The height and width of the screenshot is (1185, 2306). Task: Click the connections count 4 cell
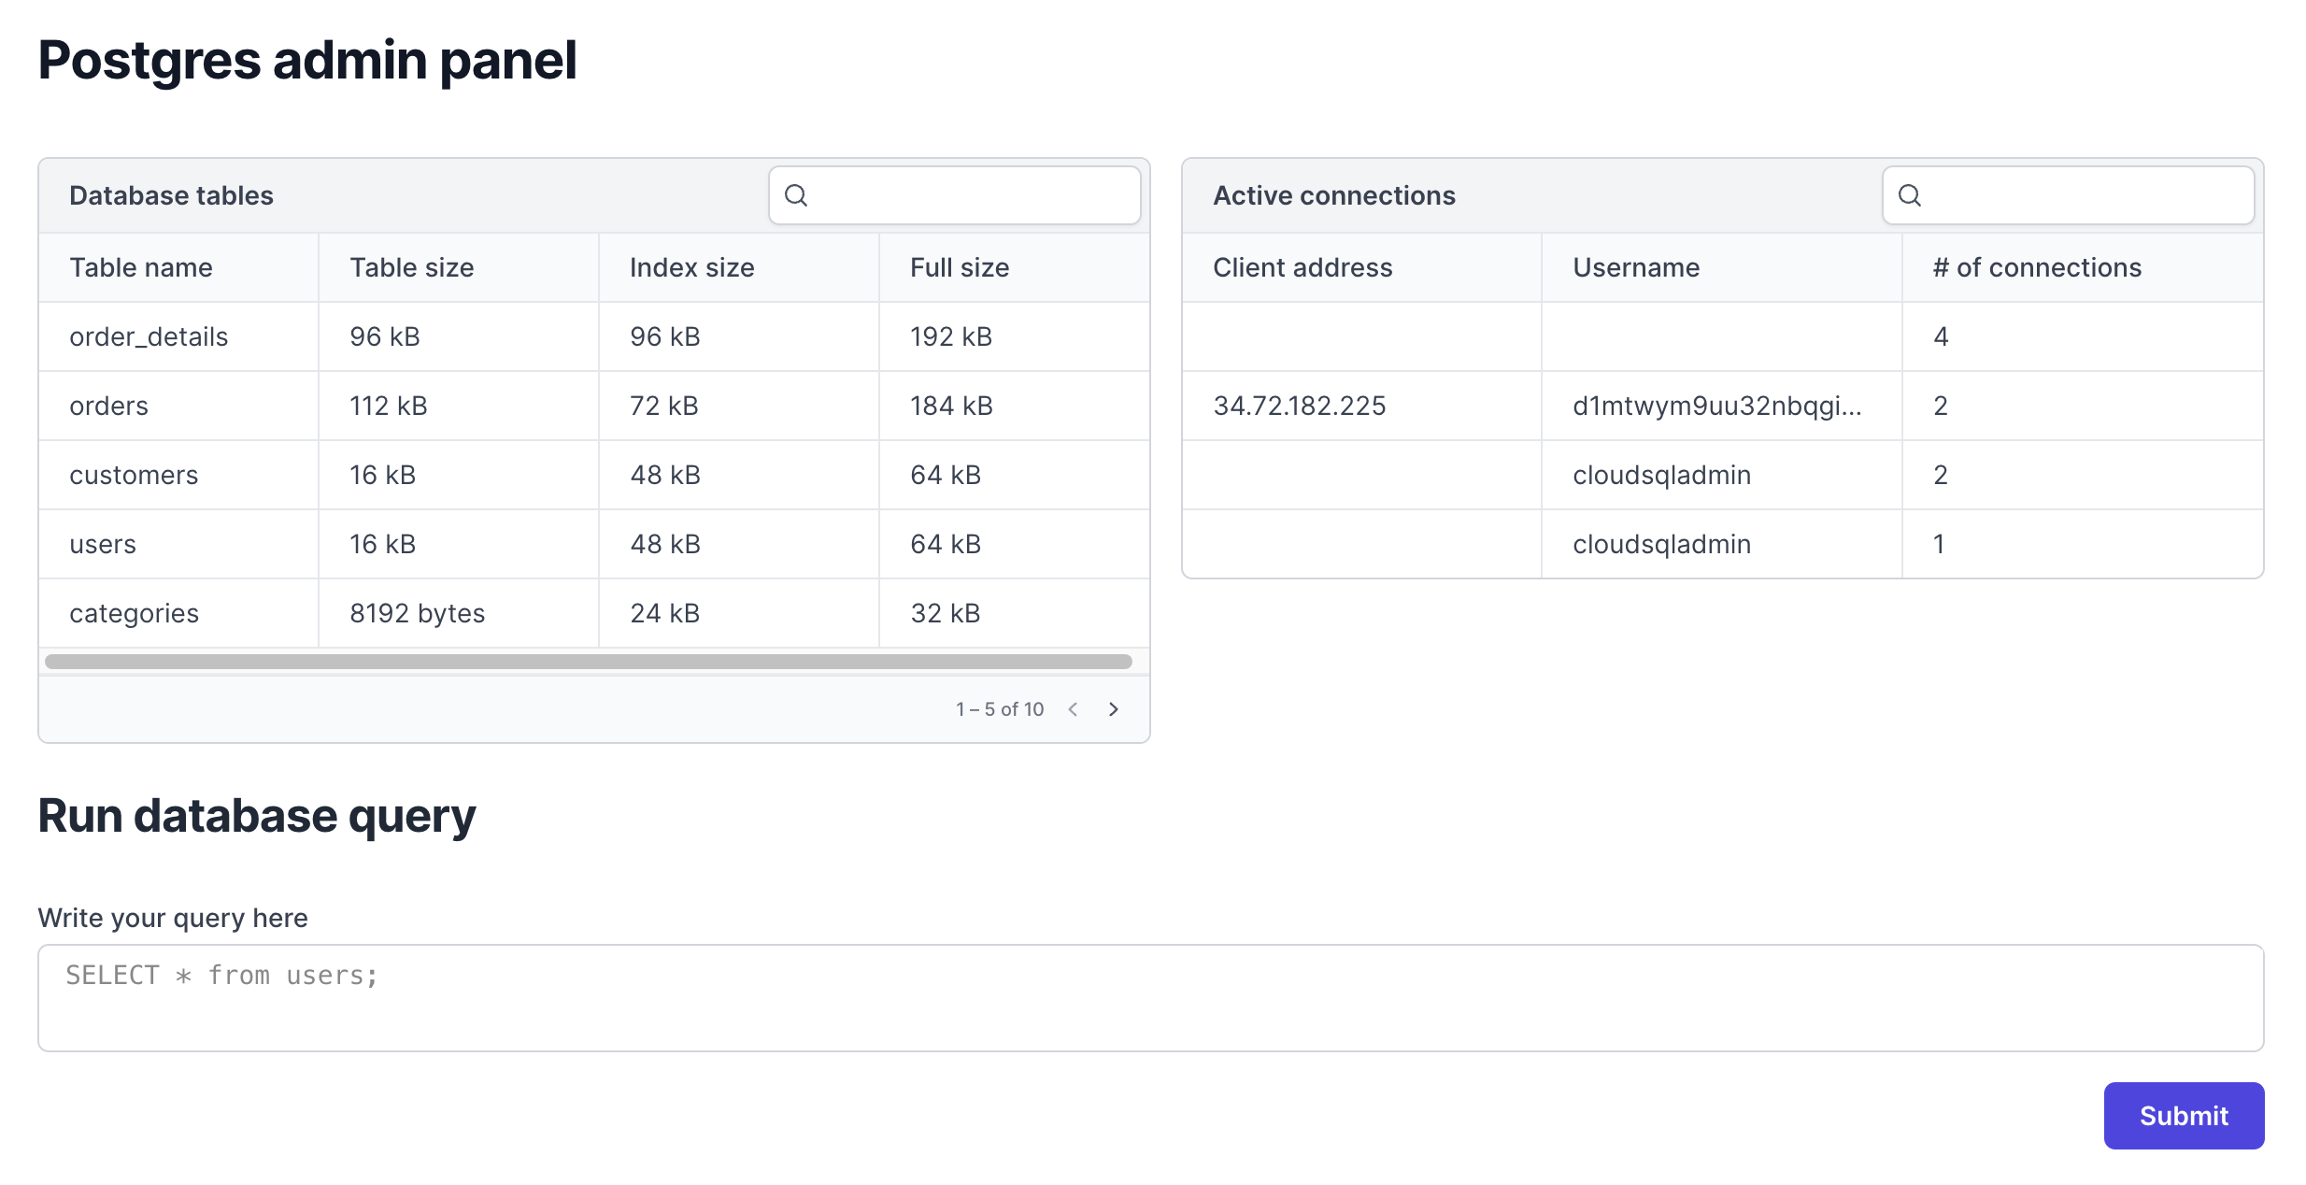2083,336
